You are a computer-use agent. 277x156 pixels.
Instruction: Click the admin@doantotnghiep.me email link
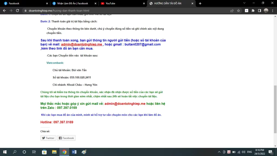tap(81, 44)
